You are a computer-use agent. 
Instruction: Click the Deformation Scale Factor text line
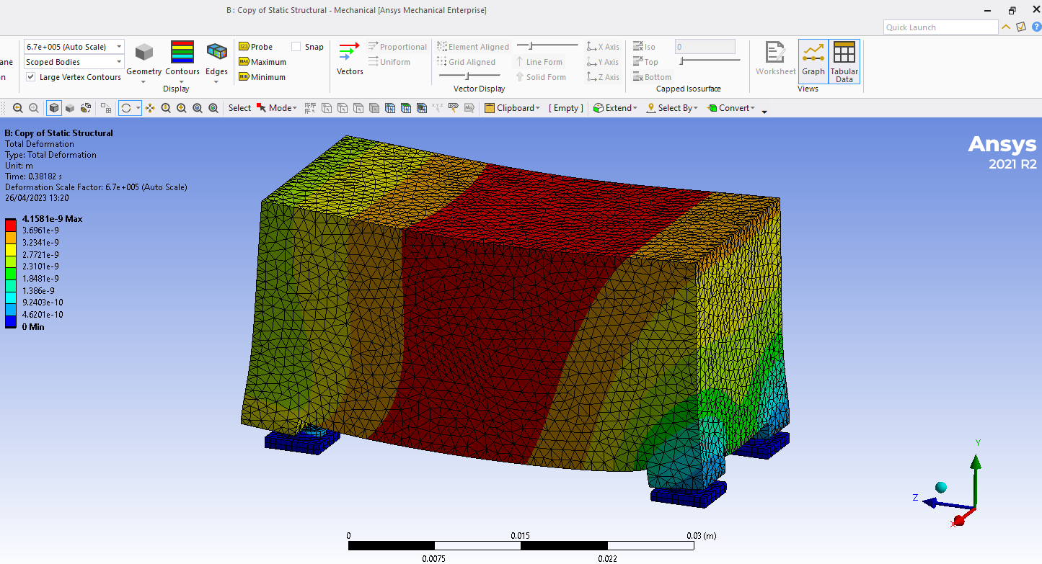pos(96,187)
